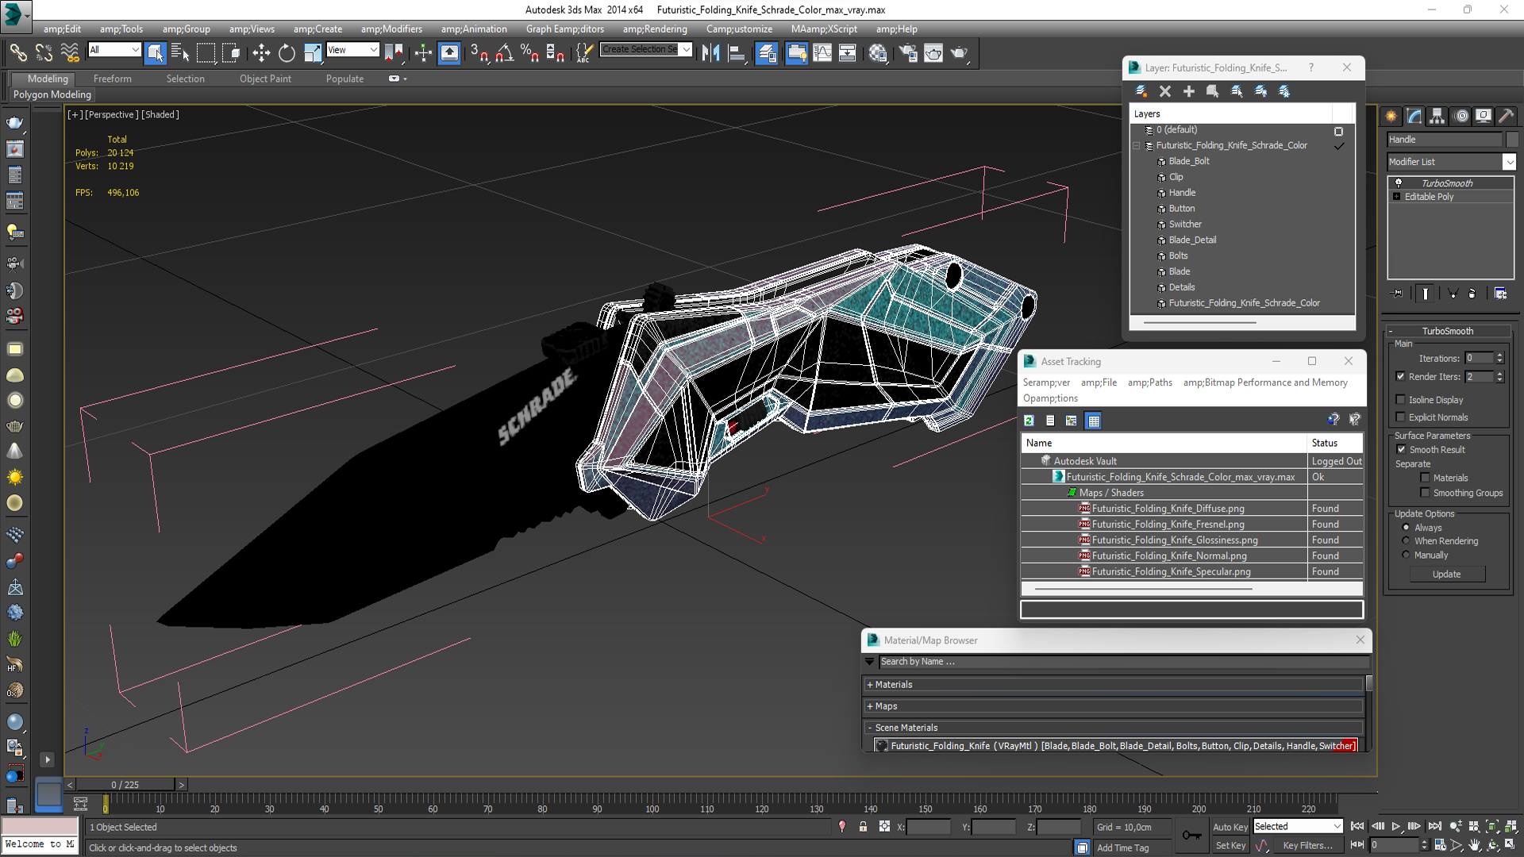Viewport: 1524px width, 857px height.
Task: Click the Polygon Modeling button
Action: (52, 94)
